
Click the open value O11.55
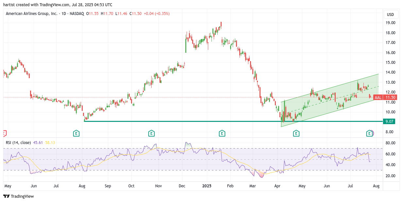coord(92,14)
